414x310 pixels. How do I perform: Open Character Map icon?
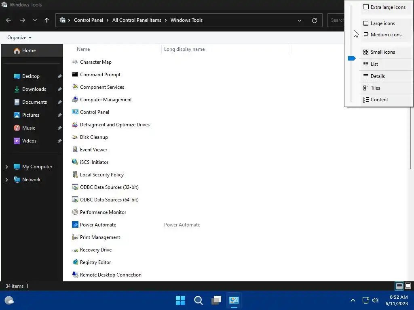coord(75,62)
